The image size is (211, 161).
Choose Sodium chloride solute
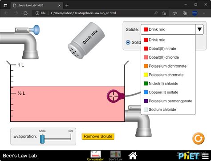(168, 109)
